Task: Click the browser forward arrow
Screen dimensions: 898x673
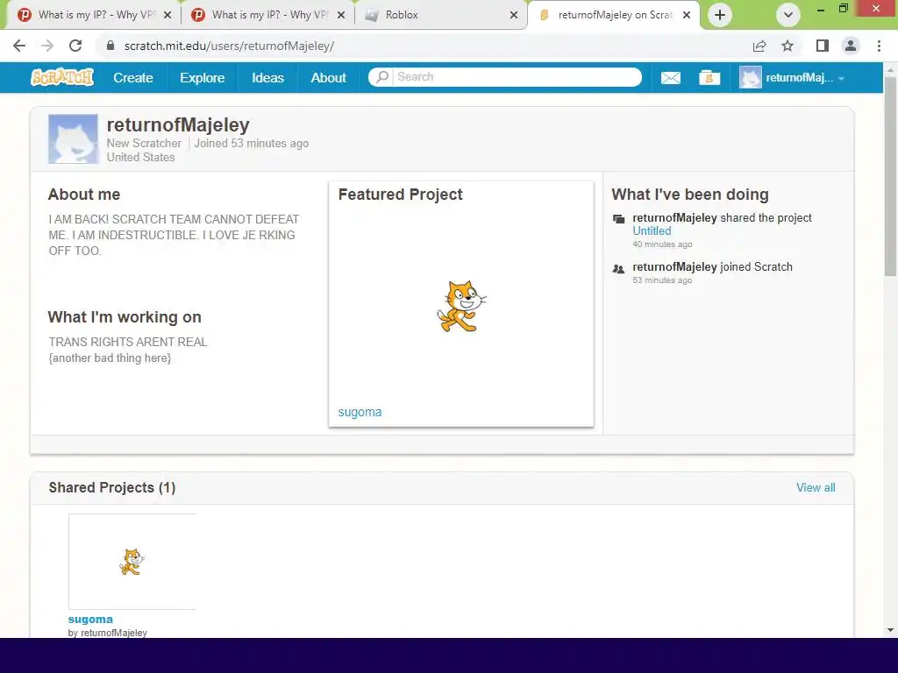Action: 47,46
